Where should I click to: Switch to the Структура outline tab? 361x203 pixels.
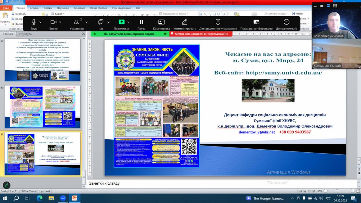pyautogui.click(x=25, y=34)
